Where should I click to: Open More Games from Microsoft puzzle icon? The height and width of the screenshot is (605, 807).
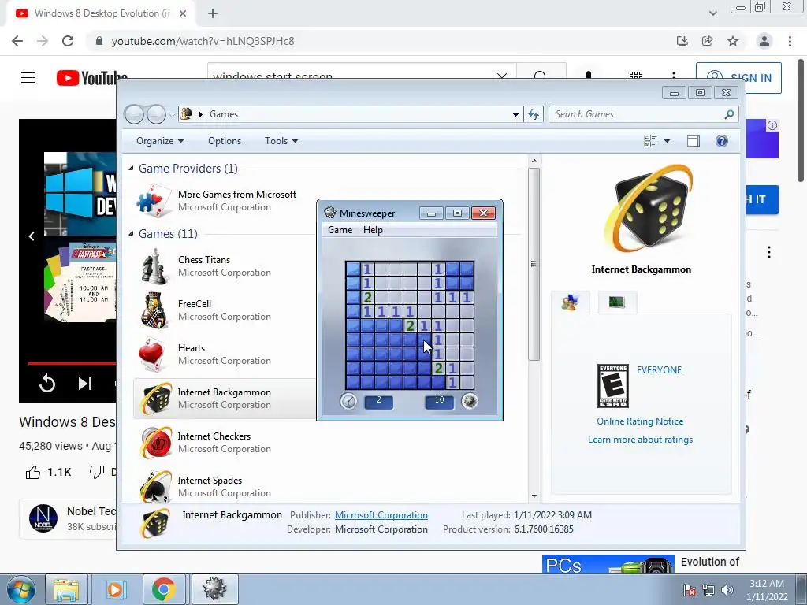point(154,201)
